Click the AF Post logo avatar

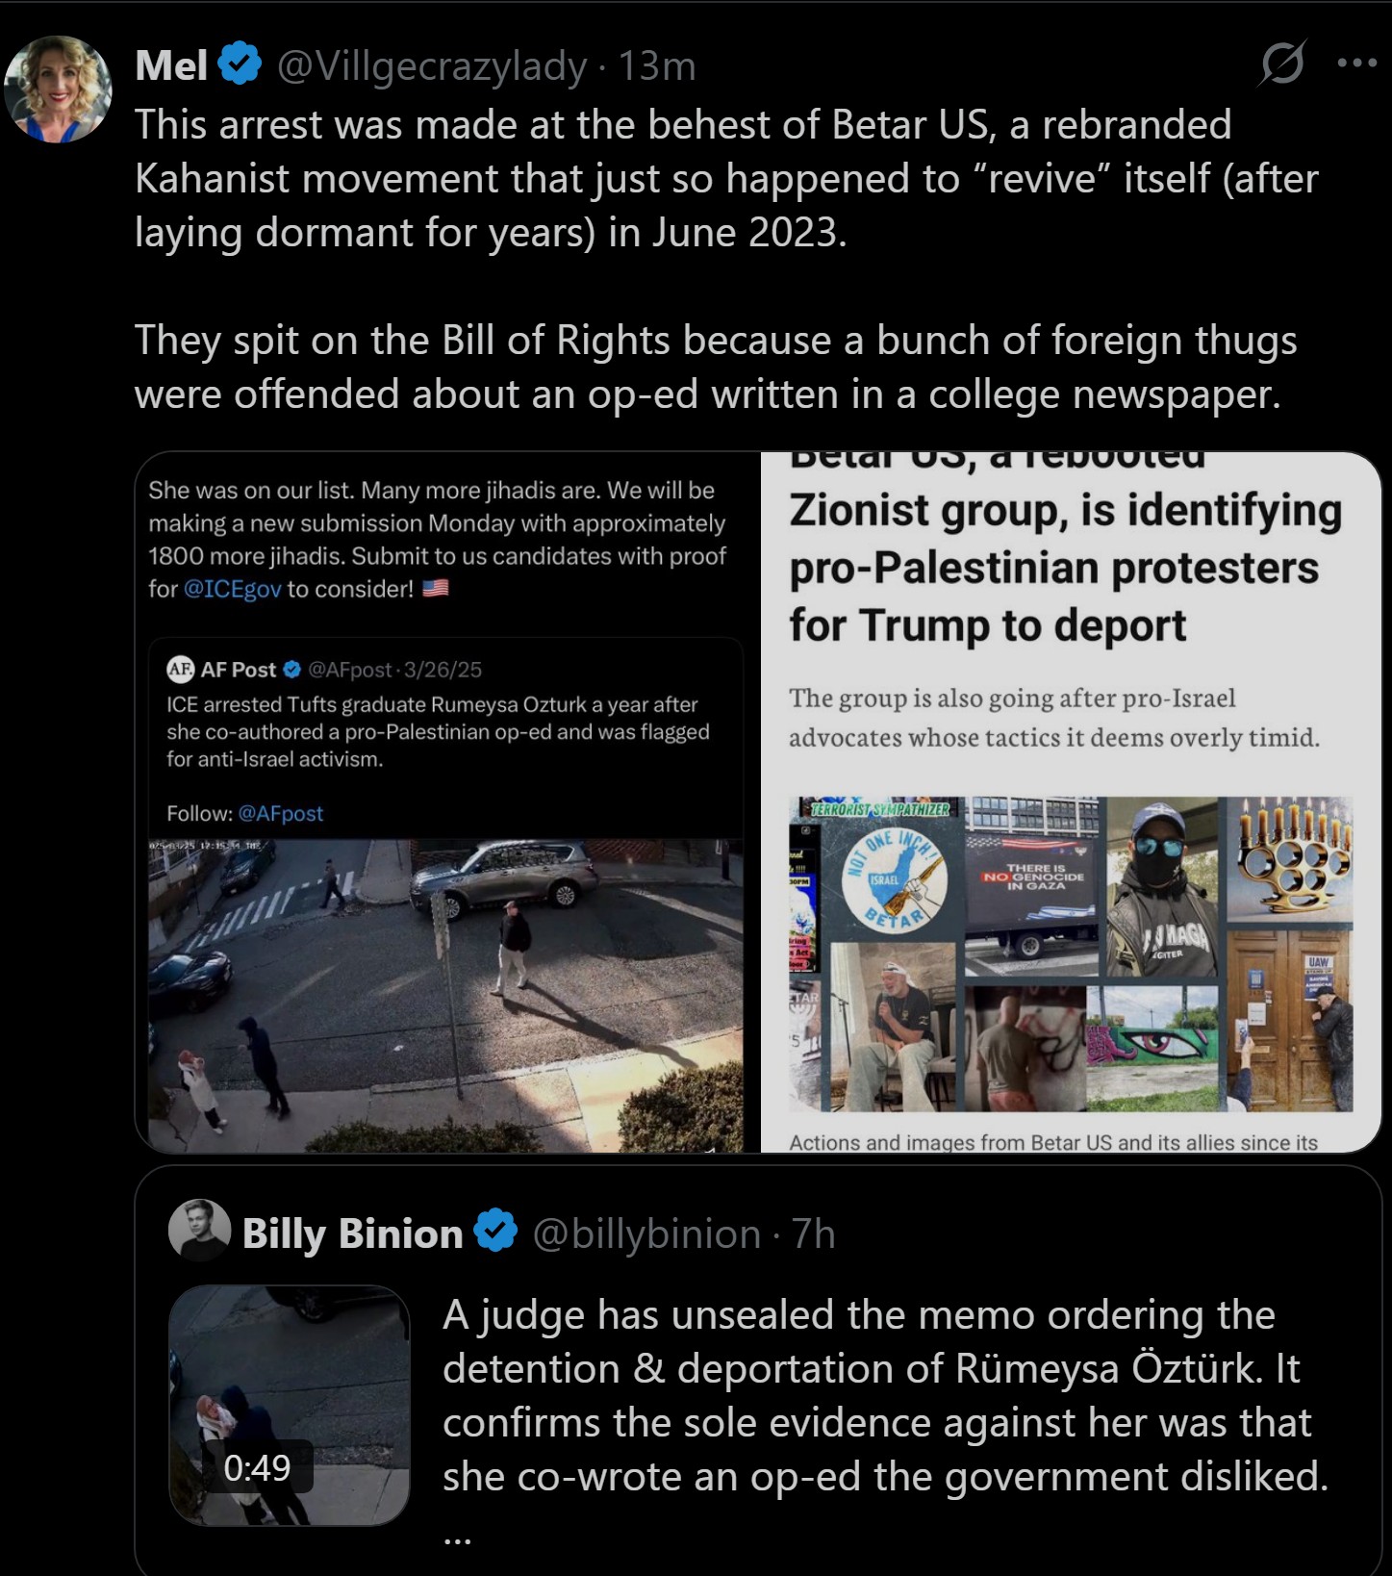[x=180, y=669]
